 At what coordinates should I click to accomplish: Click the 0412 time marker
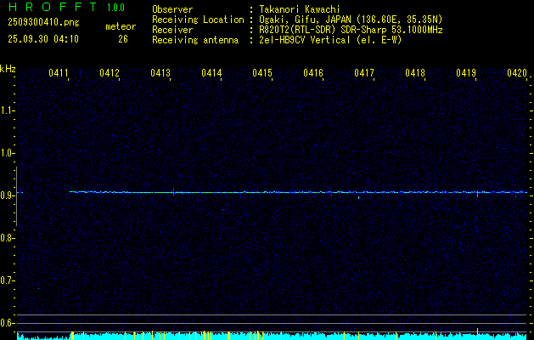(110, 73)
